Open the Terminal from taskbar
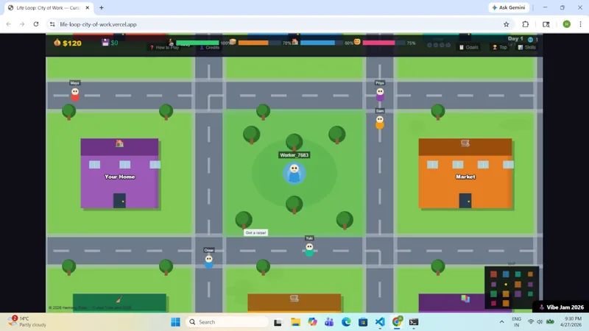 (x=414, y=322)
